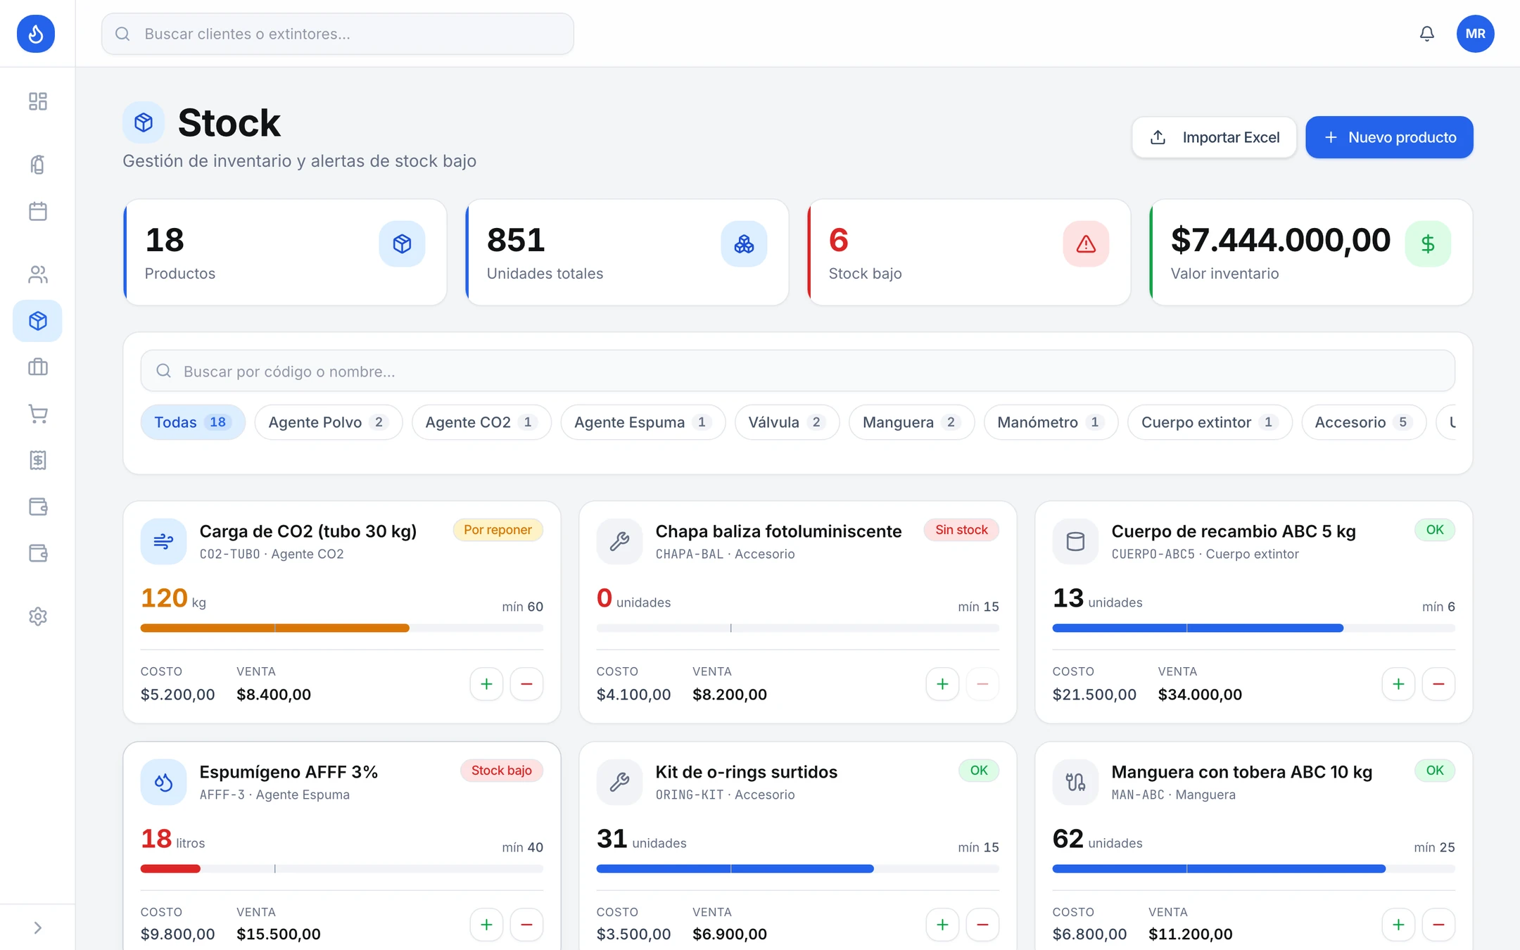This screenshot has width=1520, height=950.
Task: Open the clients (people) section in sidebar
Action: coord(38,274)
